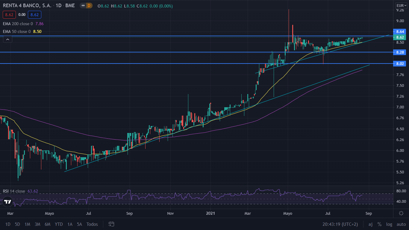
Task: Open the EUR currency dropdown
Action: [400, 5]
